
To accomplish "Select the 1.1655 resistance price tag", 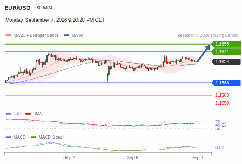I will point(226,44).
